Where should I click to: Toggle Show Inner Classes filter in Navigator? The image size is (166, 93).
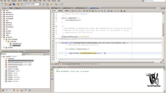[x=18, y=90]
